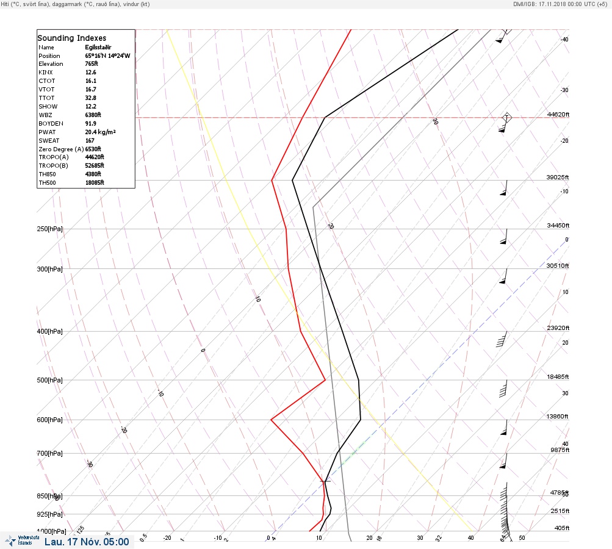Click the KINX value 12.6
The width and height of the screenshot is (612, 549).
(x=90, y=72)
